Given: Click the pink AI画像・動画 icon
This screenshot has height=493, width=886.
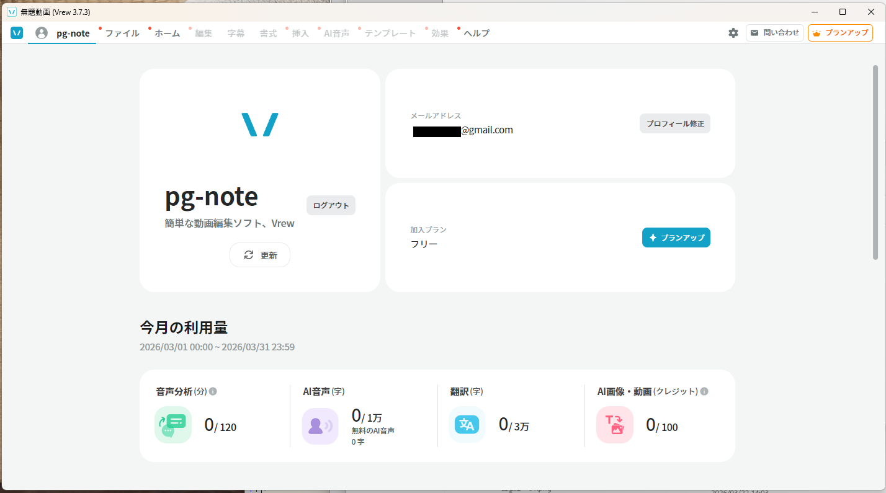Looking at the screenshot, I should pos(614,425).
